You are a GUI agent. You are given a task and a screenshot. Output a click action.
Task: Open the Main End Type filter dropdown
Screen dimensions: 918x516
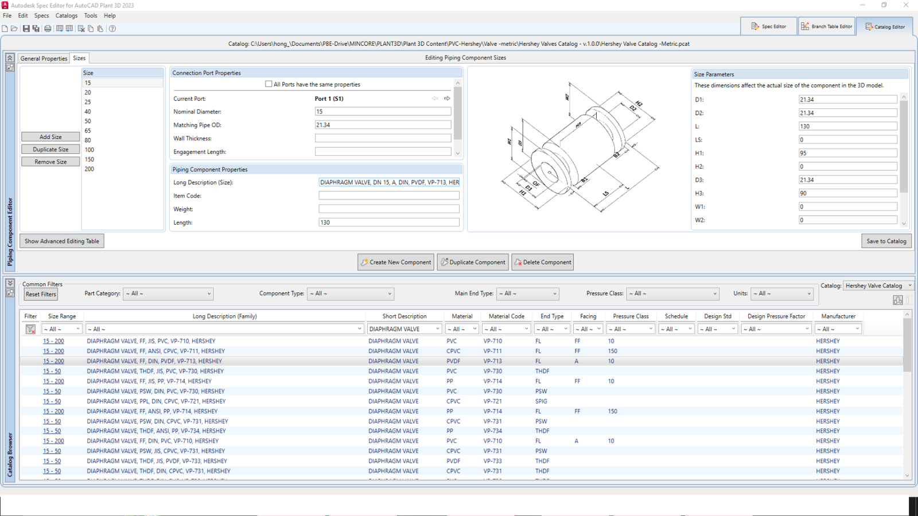click(528, 294)
